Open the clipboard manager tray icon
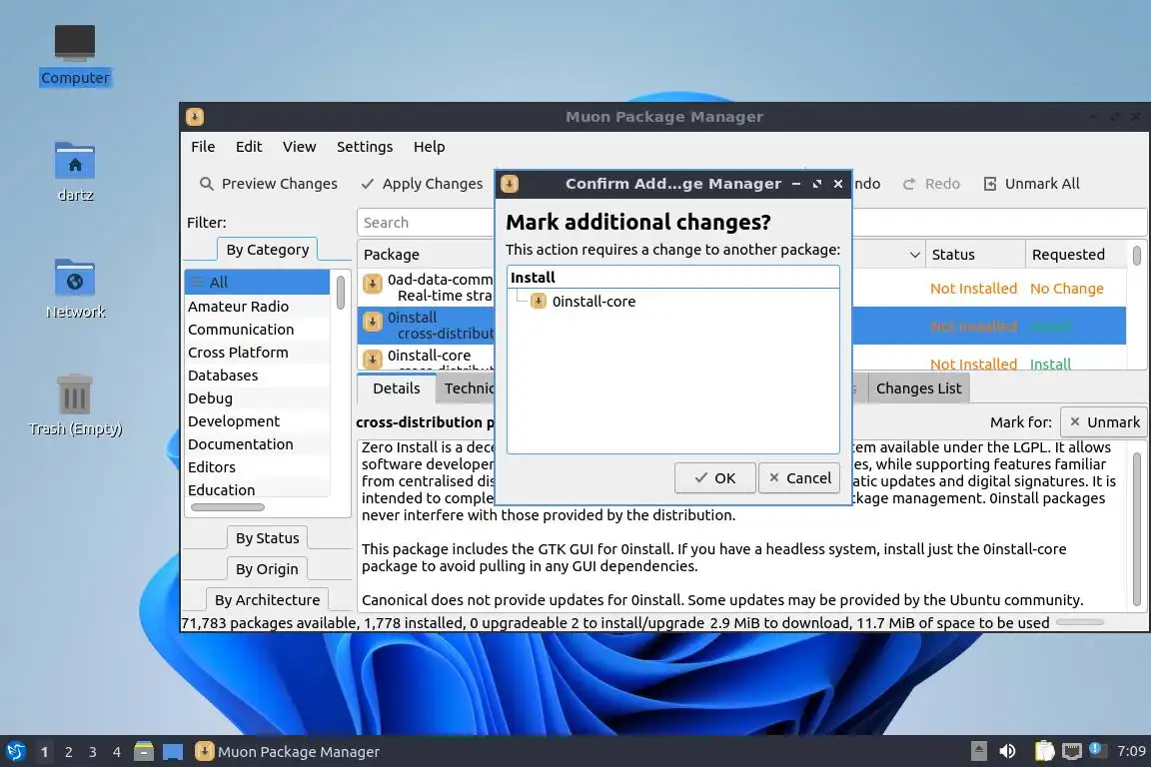1151x767 pixels. [1044, 751]
